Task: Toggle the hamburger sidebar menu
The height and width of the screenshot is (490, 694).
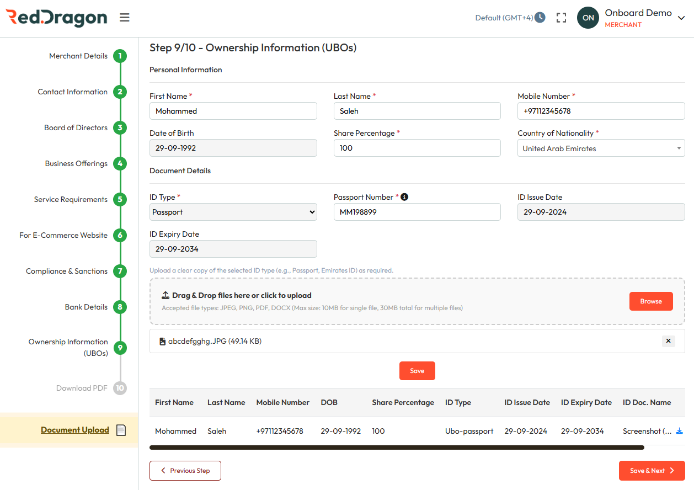Action: (x=125, y=18)
